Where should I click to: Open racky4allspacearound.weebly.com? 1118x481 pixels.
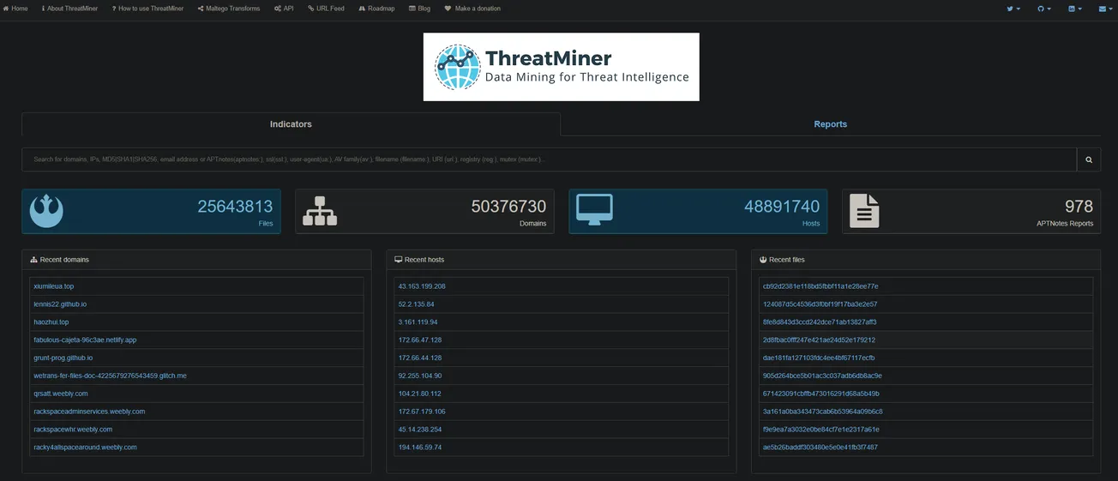point(85,448)
